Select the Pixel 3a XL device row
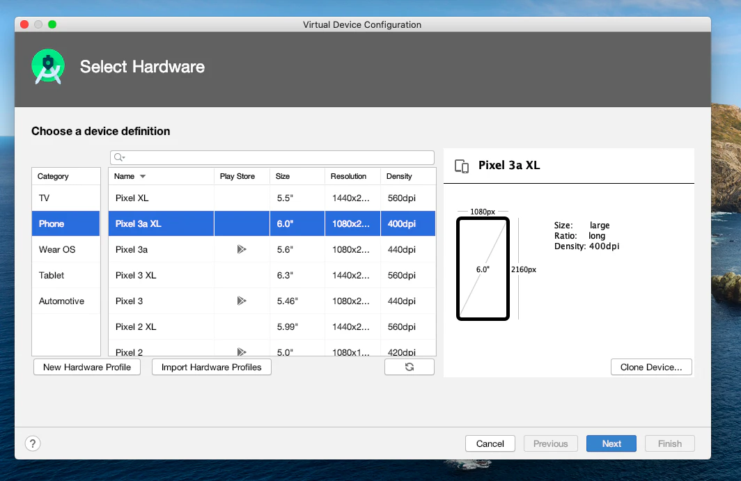 [x=272, y=223]
